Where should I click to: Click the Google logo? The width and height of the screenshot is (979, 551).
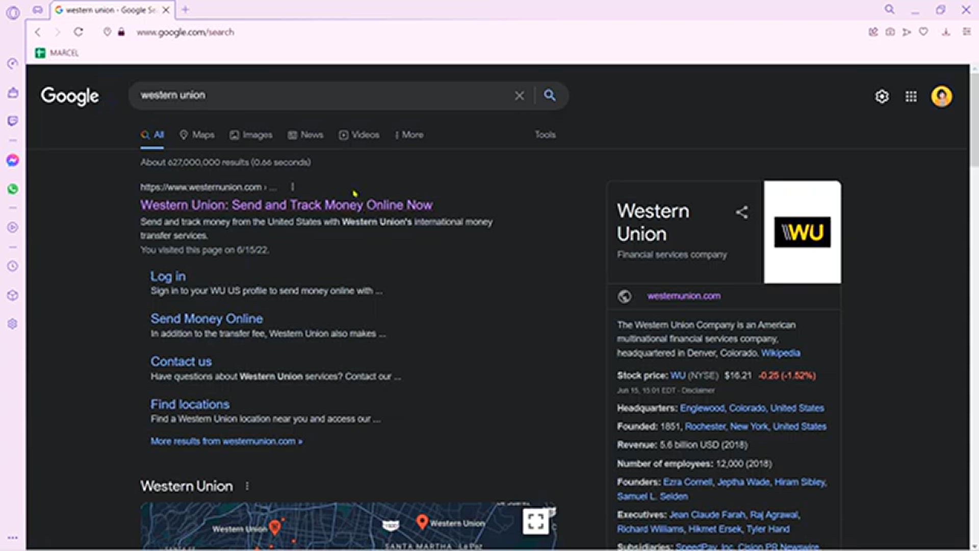70,96
